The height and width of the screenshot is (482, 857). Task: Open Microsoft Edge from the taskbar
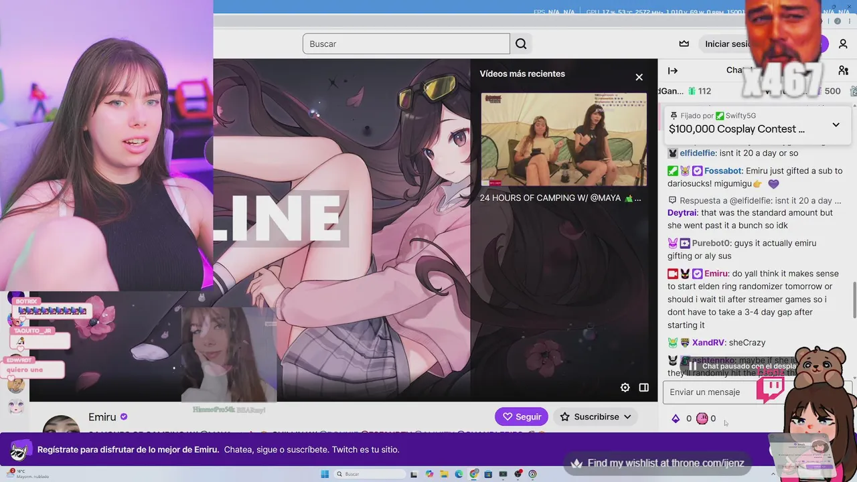459,474
